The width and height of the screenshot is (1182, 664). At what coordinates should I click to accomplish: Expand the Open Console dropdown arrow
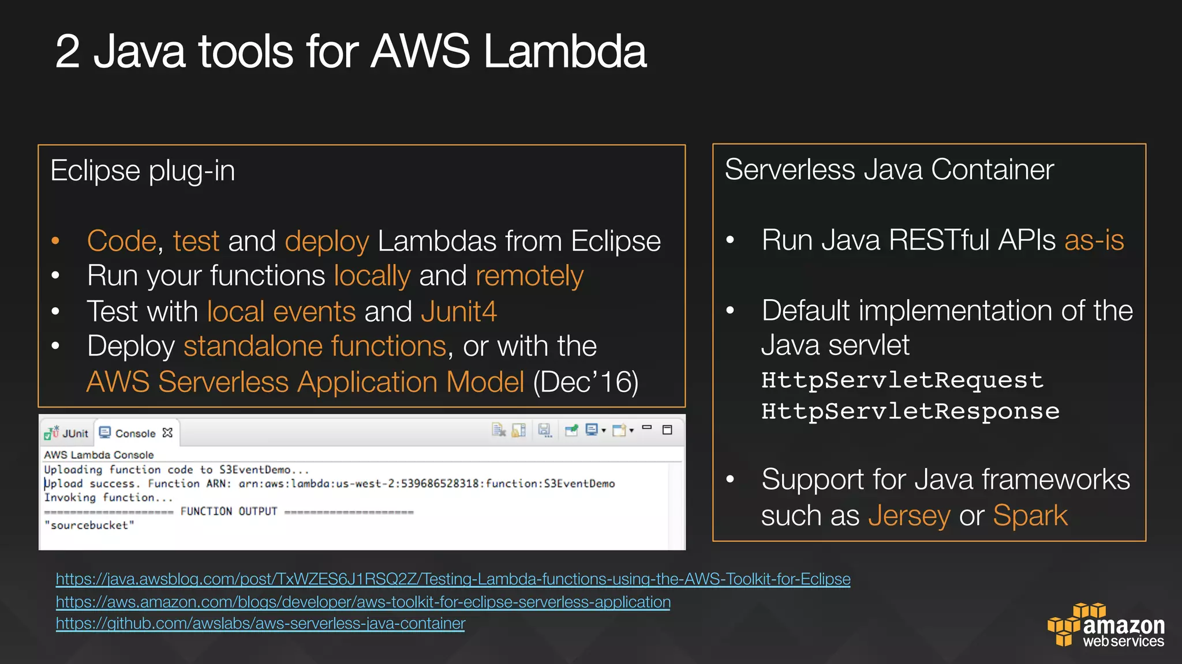pyautogui.click(x=631, y=431)
